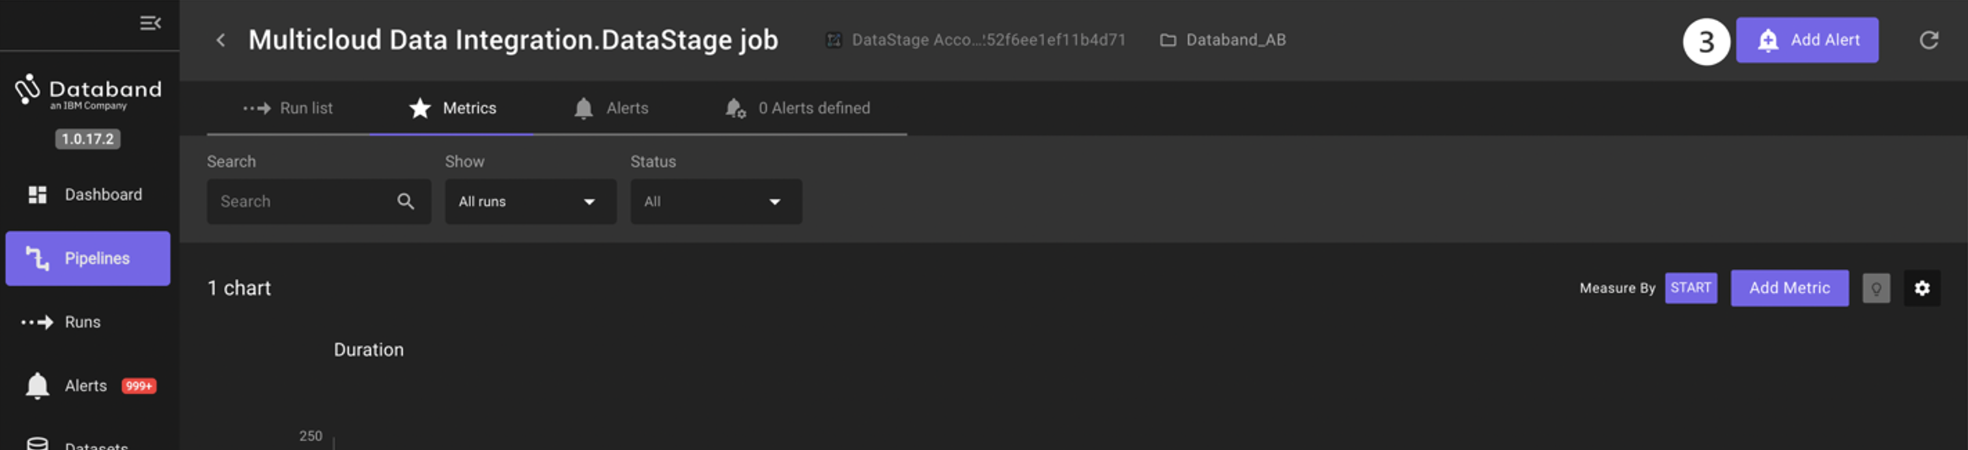Click the Duration chart title
This screenshot has height=450, width=1968.
368,350
